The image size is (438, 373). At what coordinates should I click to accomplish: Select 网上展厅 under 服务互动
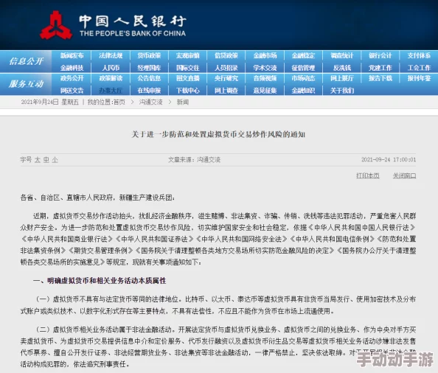(342, 78)
